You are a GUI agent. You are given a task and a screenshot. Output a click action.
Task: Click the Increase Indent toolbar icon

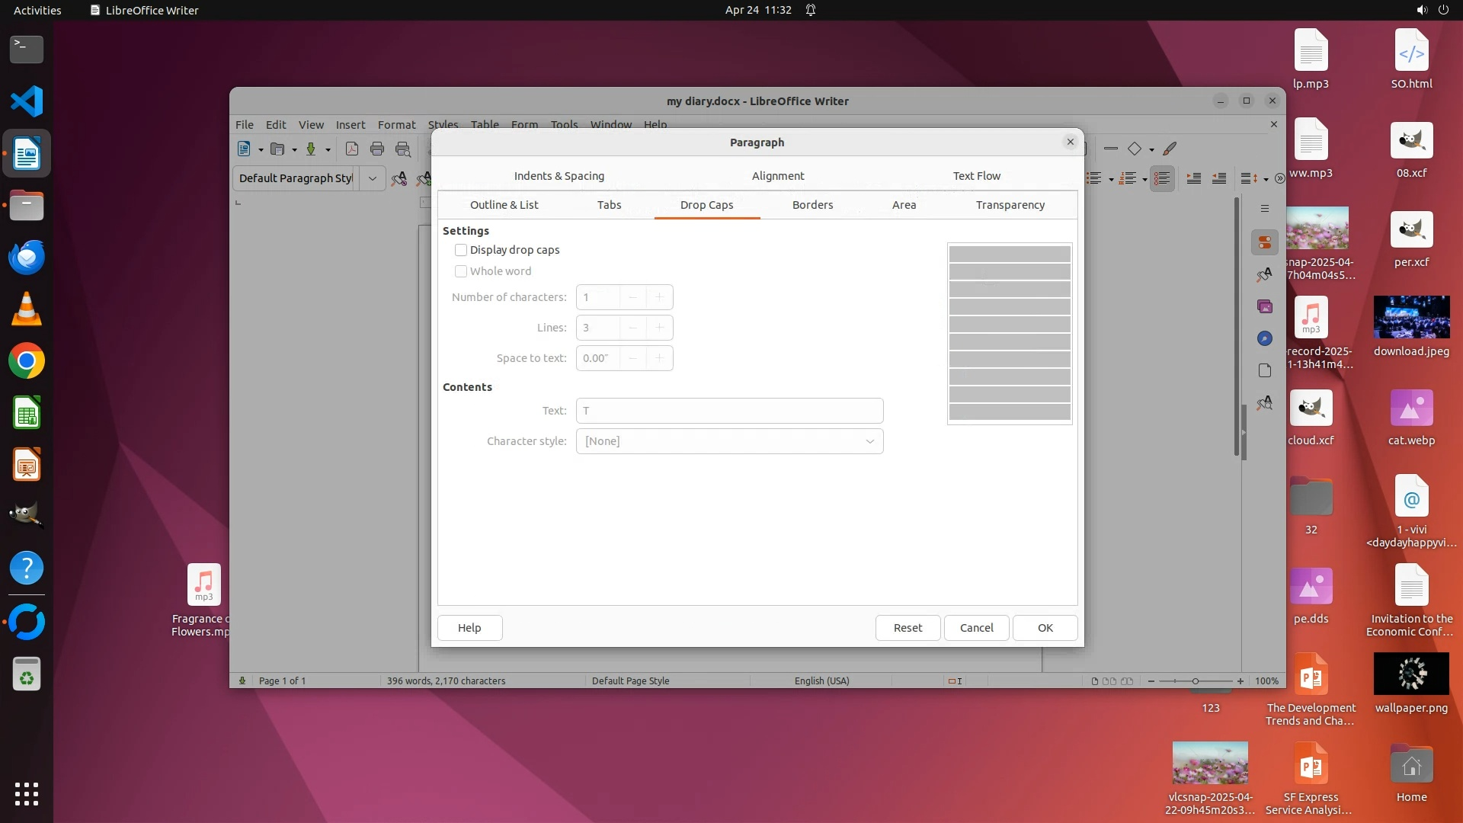point(1194,178)
